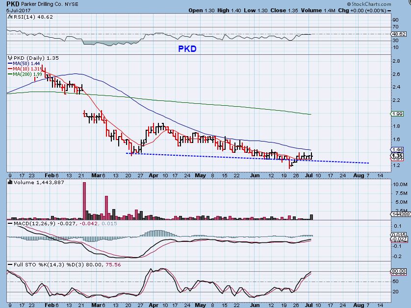Click the dashed blue support trendline
Viewport: 411px width, 308px height.
click(x=245, y=158)
